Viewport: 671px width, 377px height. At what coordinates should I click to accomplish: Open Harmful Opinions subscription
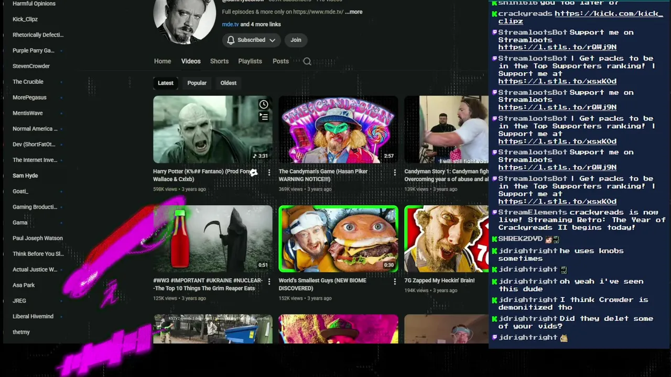pyautogui.click(x=34, y=4)
